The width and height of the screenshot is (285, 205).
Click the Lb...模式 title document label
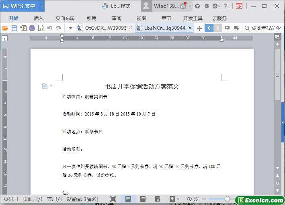tap(117, 6)
